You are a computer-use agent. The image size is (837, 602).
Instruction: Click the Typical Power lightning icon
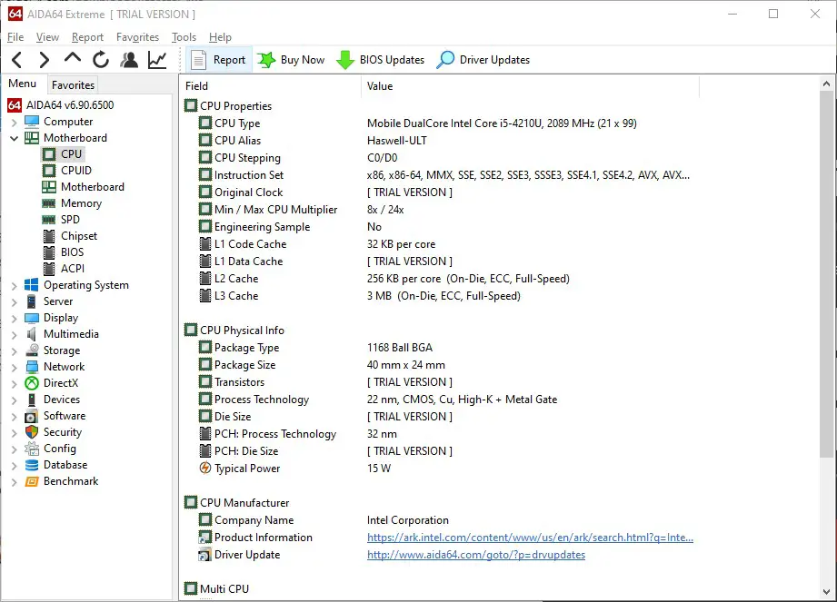[x=205, y=469]
